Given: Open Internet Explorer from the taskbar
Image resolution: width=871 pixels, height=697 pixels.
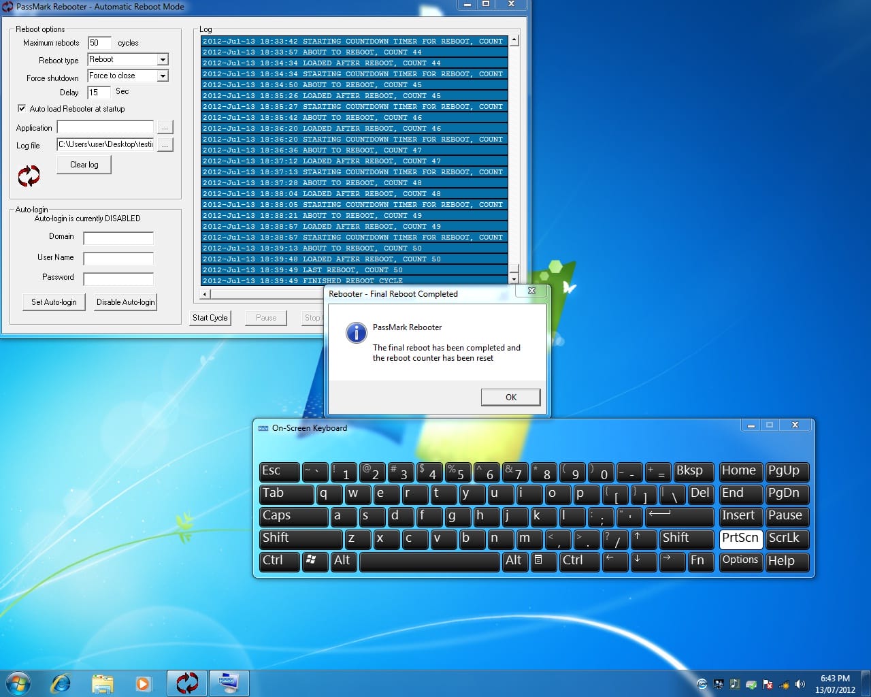Looking at the screenshot, I should 61,683.
